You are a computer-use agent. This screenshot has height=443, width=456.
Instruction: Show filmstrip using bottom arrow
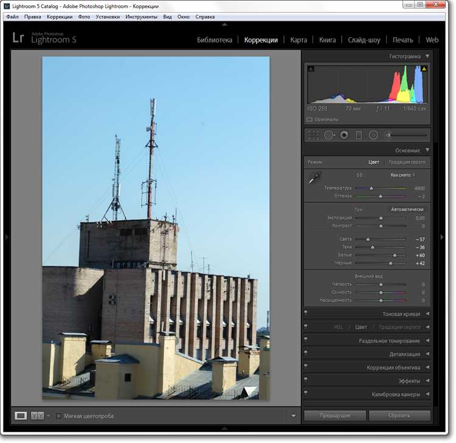click(x=224, y=428)
